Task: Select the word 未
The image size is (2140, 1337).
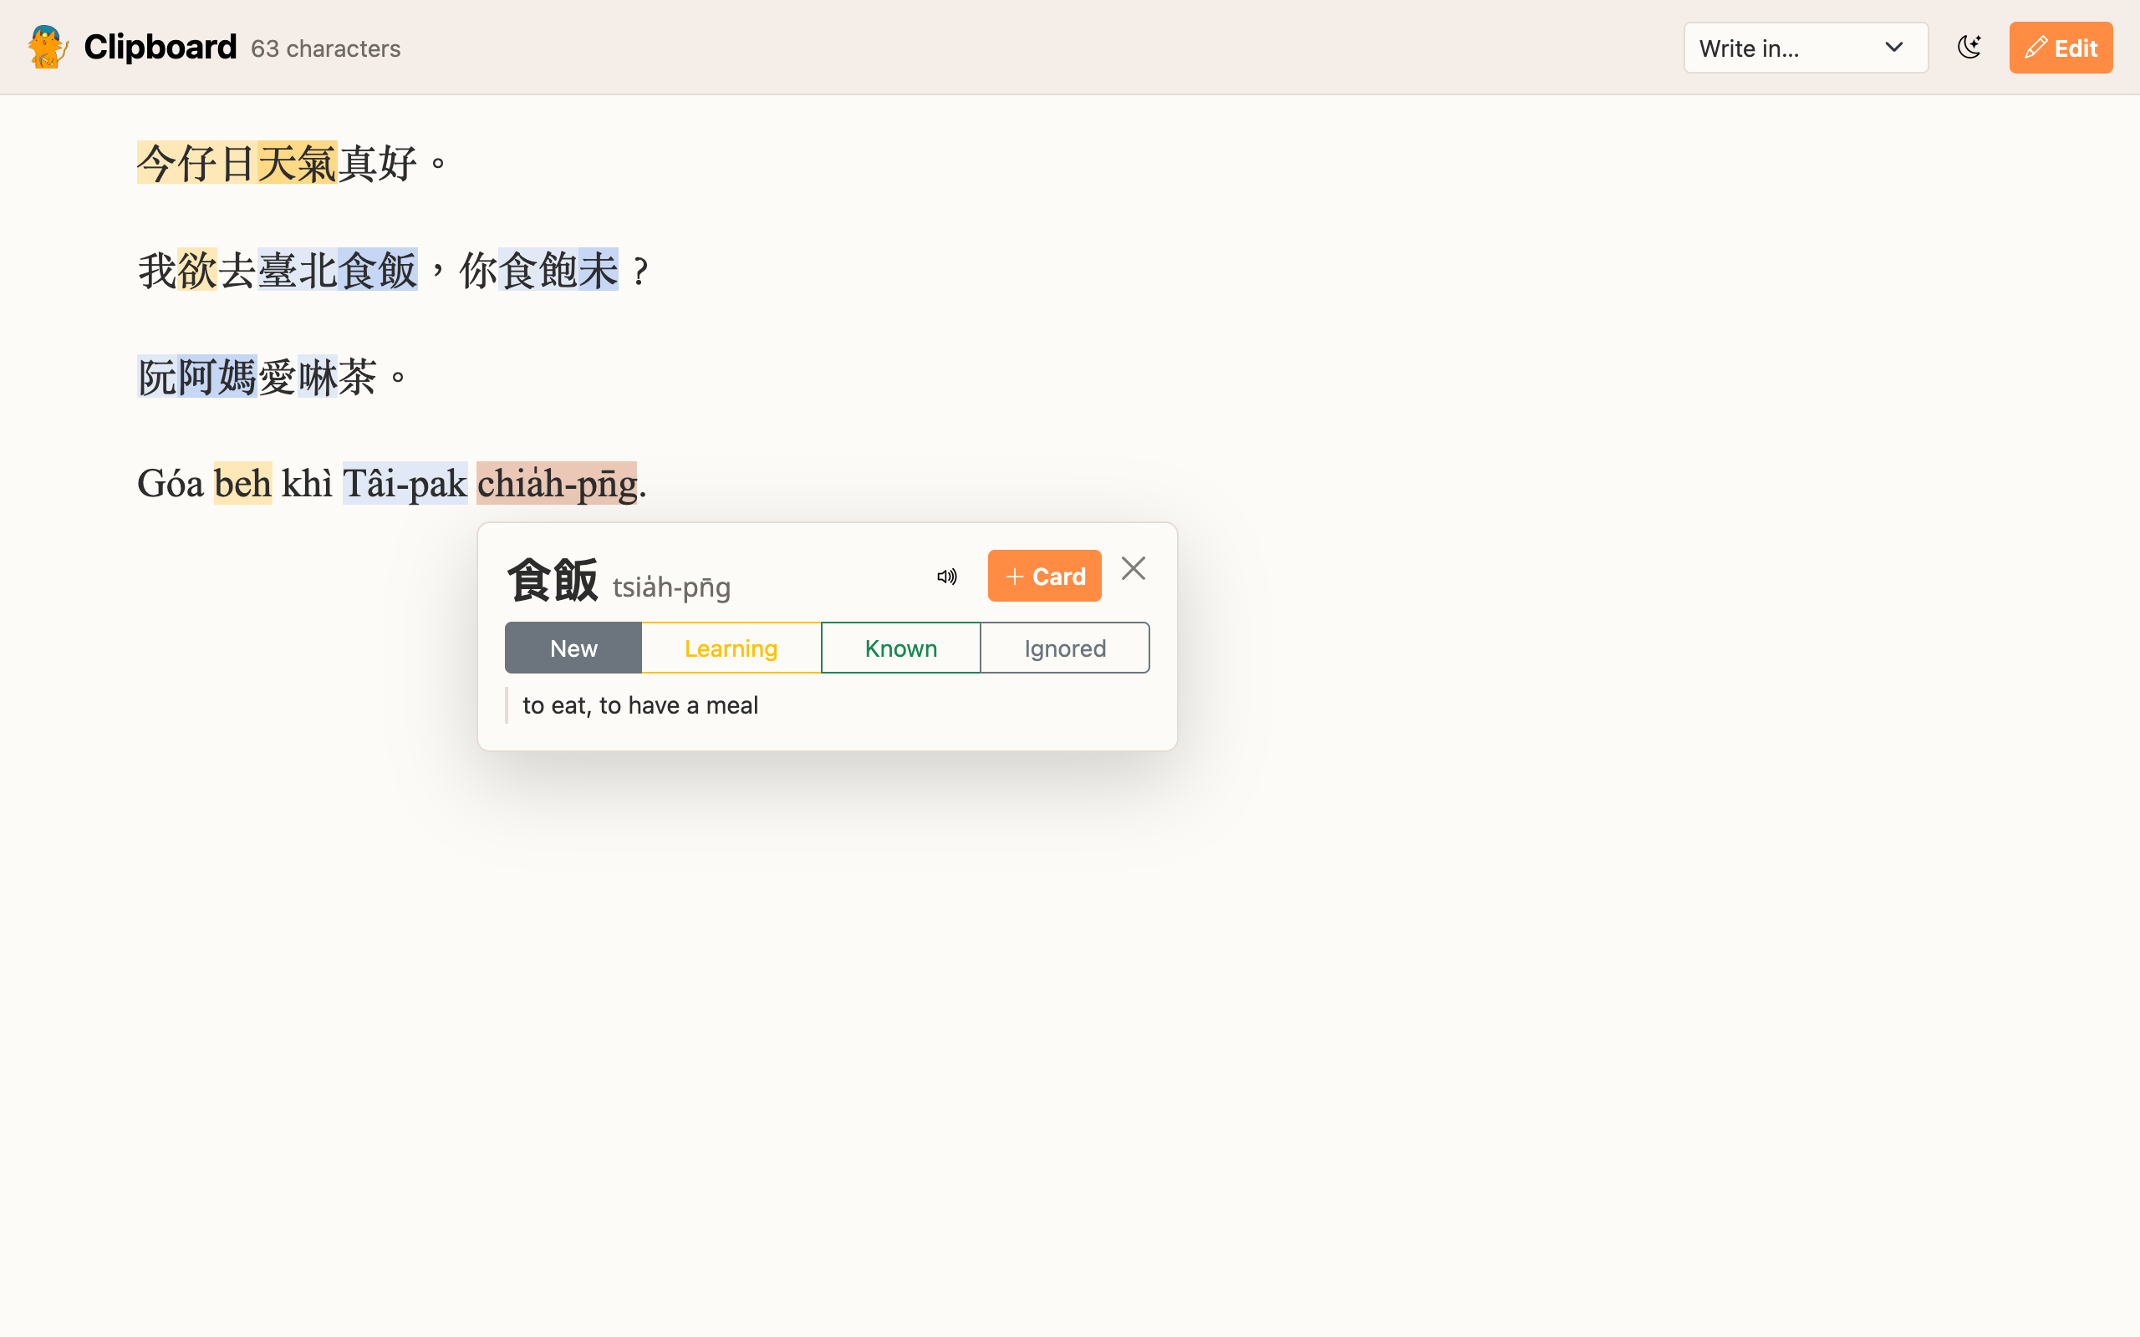Action: coord(599,271)
